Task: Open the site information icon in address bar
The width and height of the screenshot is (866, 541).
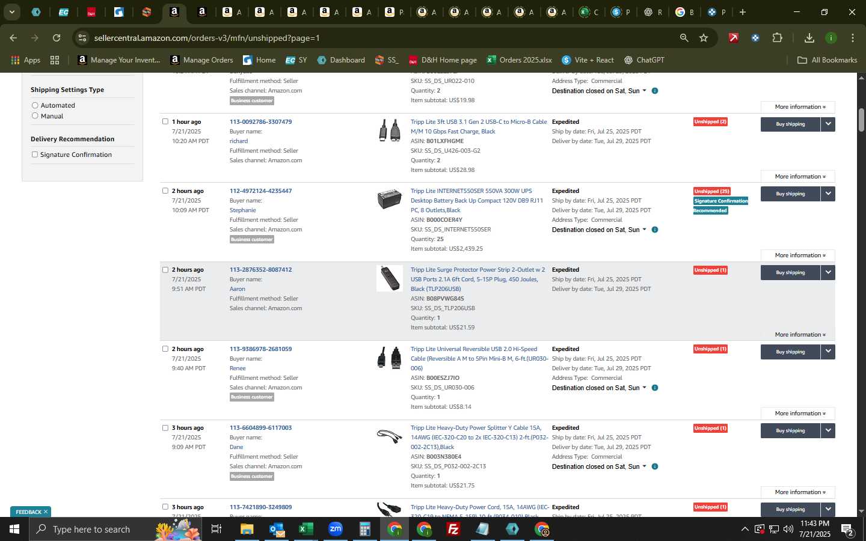Action: point(82,38)
